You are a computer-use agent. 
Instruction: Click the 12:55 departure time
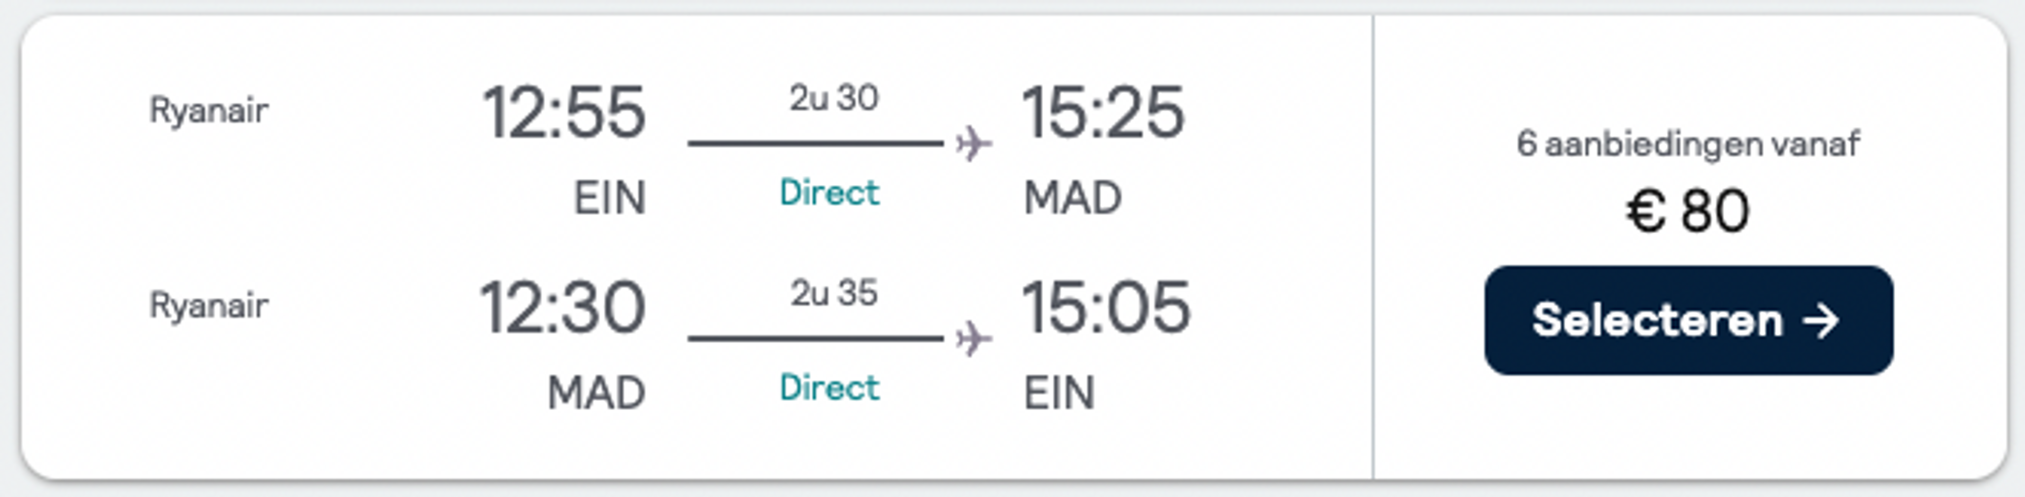pos(564,113)
